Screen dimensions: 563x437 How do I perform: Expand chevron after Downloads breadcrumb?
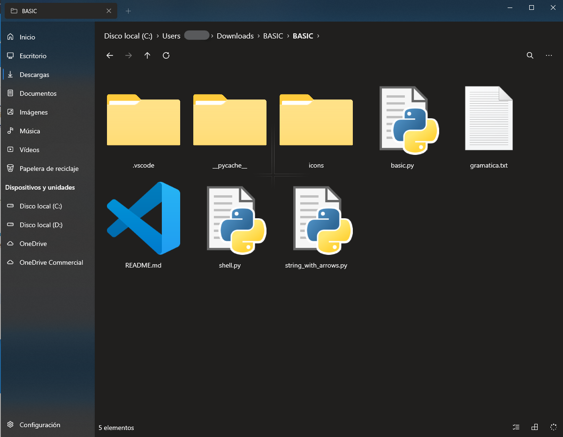point(259,36)
